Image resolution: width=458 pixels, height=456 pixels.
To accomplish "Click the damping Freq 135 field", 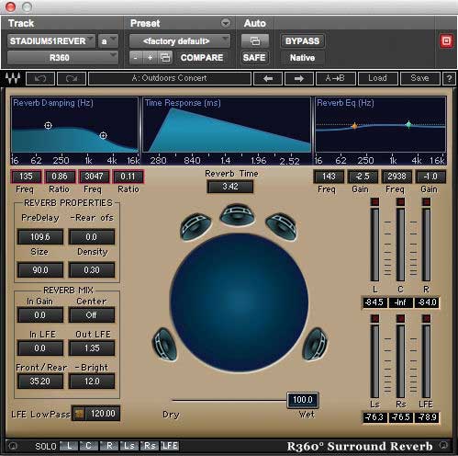I will tap(26, 177).
